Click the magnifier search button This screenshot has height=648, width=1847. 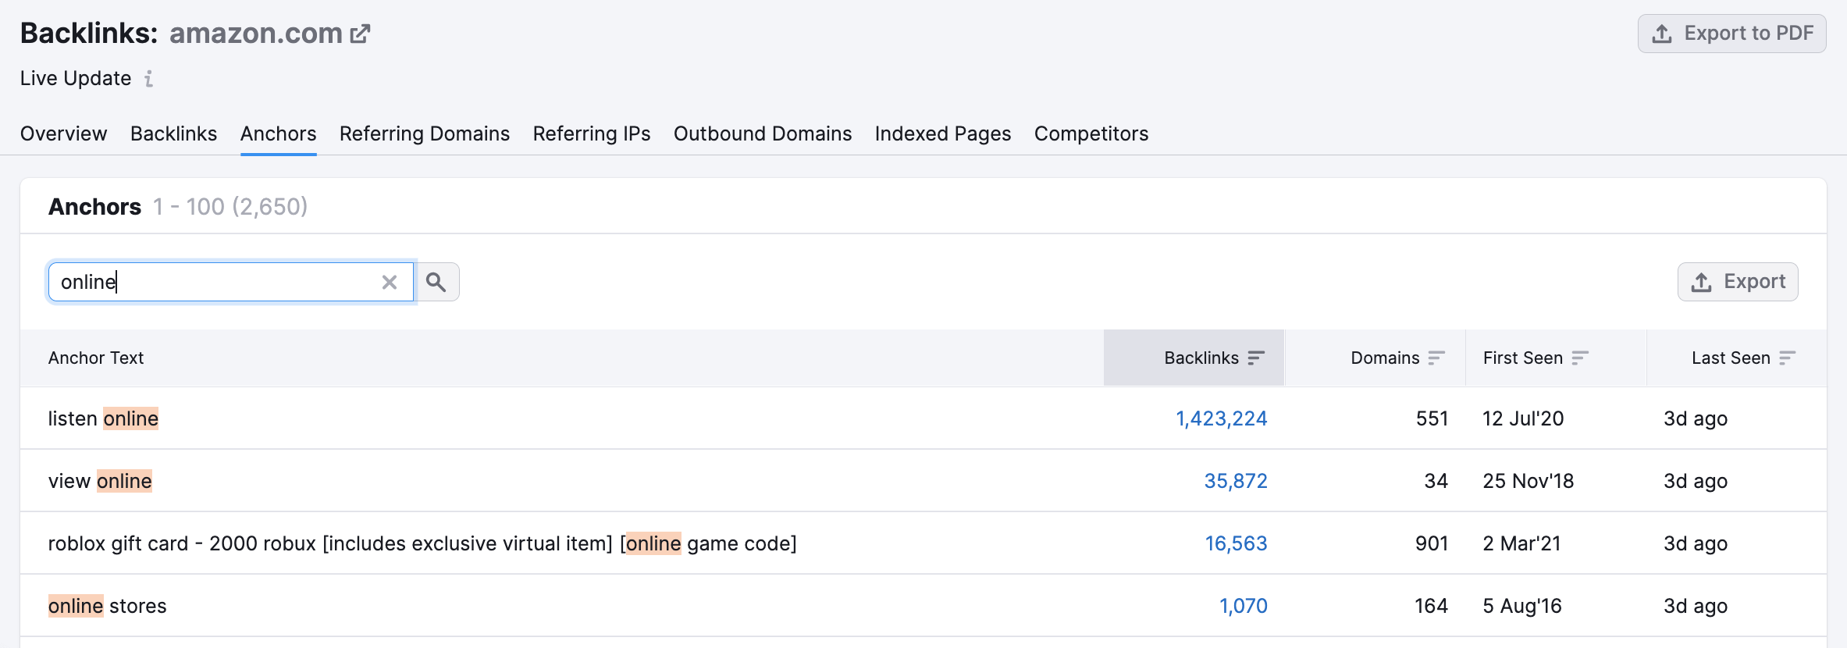tap(437, 282)
